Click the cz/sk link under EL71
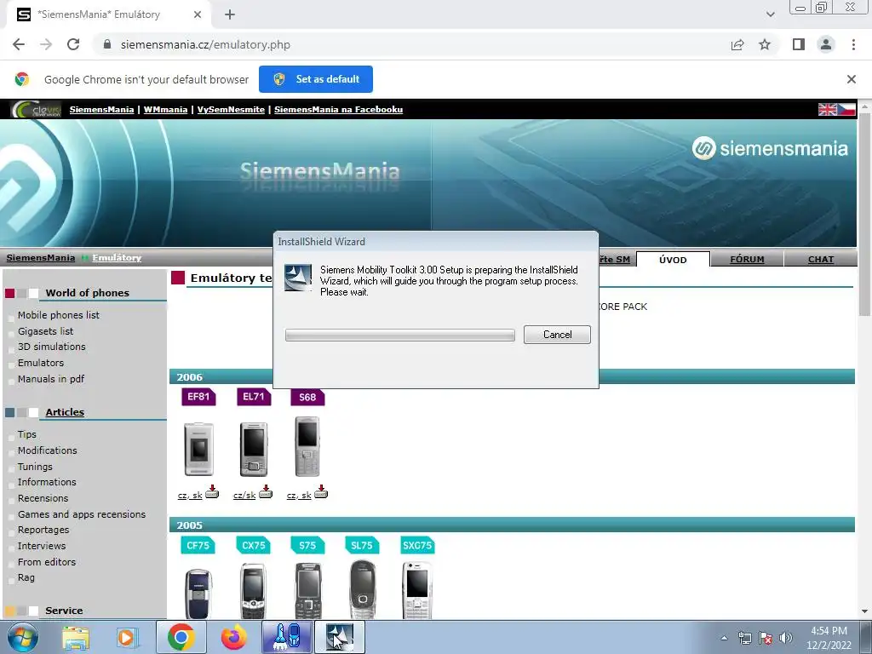 (244, 495)
